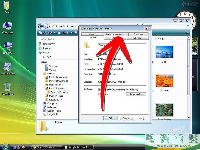
Task: Click the Explorer vertical scrollbar
Action: coord(189,67)
